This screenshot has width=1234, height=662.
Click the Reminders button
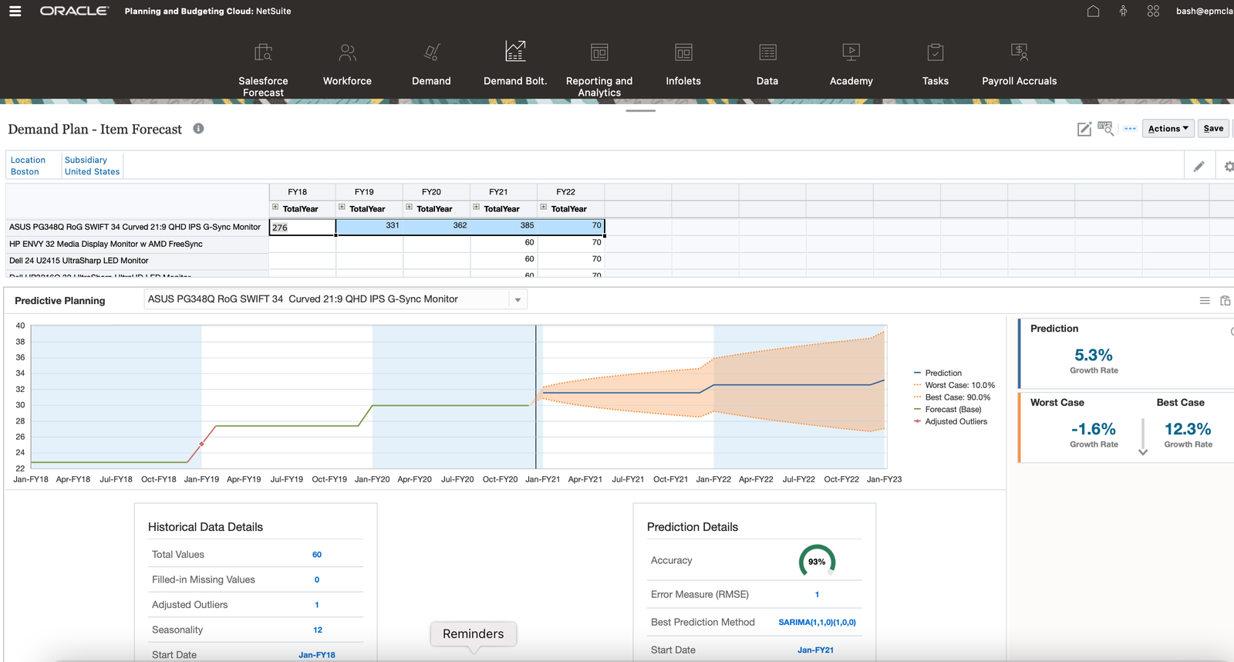(473, 634)
